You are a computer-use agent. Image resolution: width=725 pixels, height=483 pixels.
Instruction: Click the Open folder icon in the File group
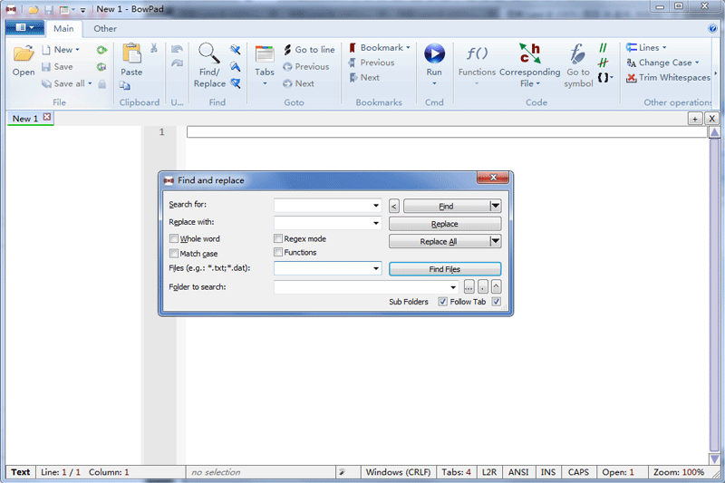click(x=24, y=53)
